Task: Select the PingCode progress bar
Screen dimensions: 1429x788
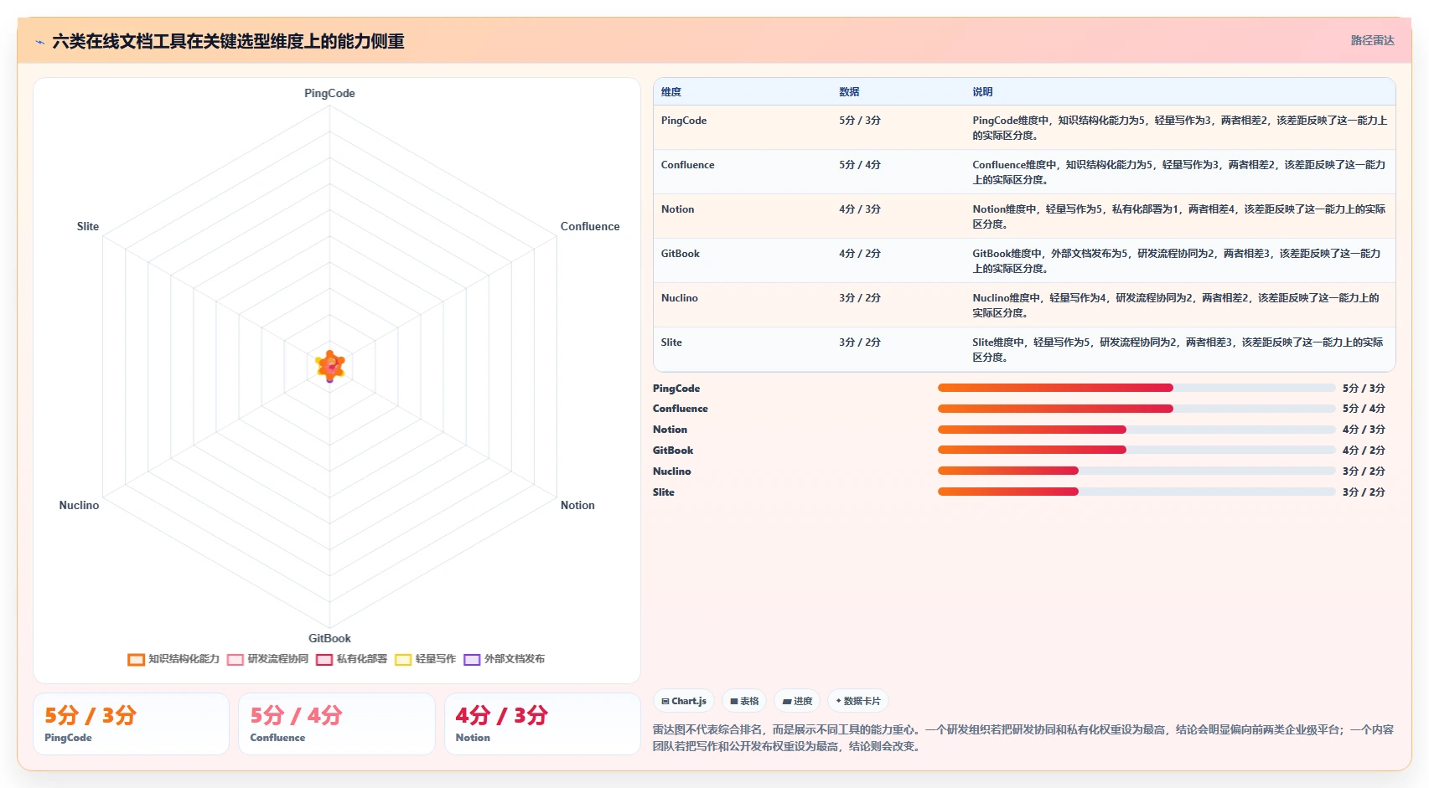Action: (x=1136, y=388)
